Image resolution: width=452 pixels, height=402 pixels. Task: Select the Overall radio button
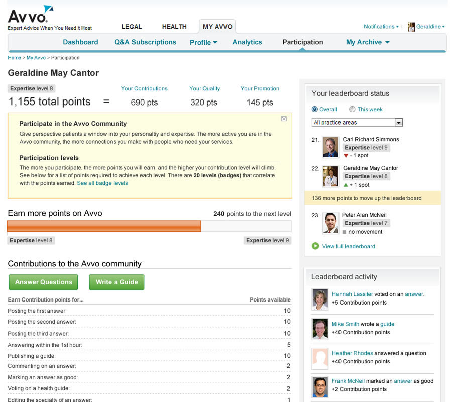point(315,109)
